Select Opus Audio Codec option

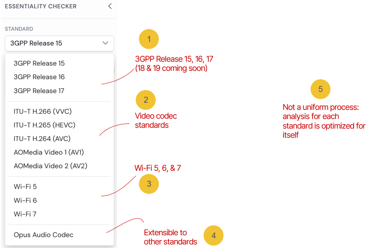(x=59, y=235)
